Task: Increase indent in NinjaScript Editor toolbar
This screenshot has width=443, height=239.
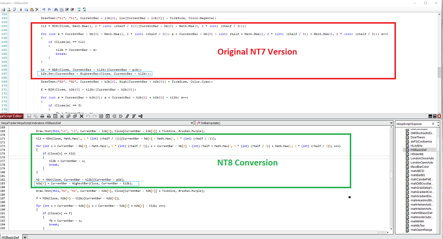Action: [x=121, y=116]
